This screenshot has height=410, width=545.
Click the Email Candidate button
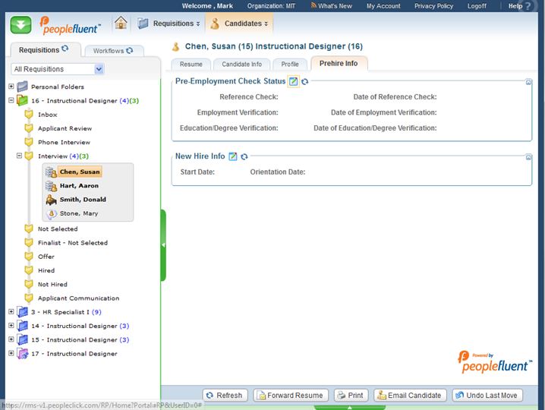pyautogui.click(x=409, y=395)
